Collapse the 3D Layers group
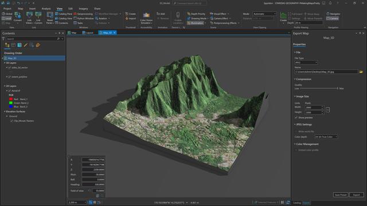The image size is (367, 206). coord(5,63)
